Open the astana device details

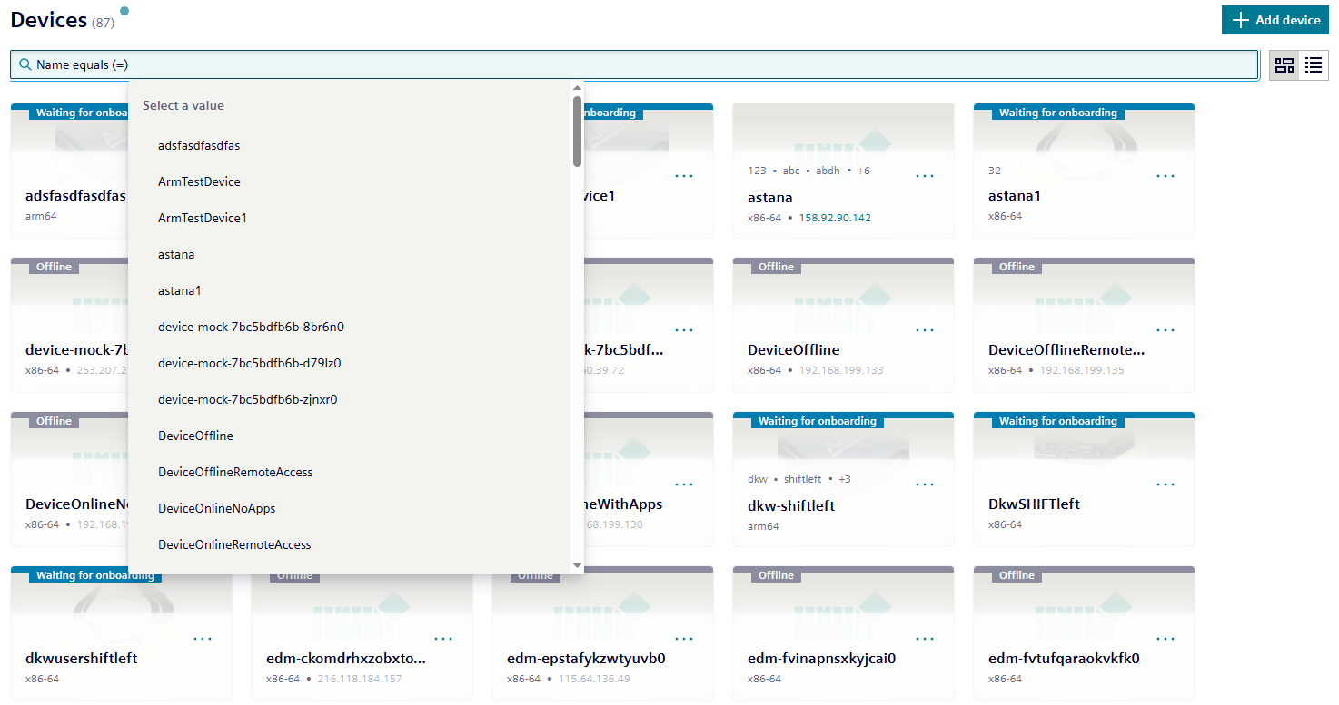pos(770,197)
